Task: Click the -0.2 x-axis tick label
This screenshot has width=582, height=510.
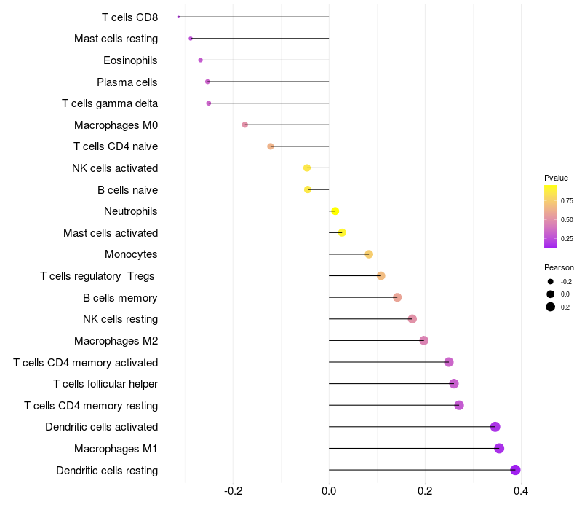Action: click(x=233, y=491)
